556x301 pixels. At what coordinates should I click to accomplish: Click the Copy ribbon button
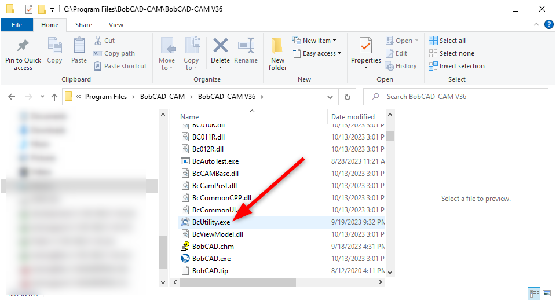coord(54,51)
